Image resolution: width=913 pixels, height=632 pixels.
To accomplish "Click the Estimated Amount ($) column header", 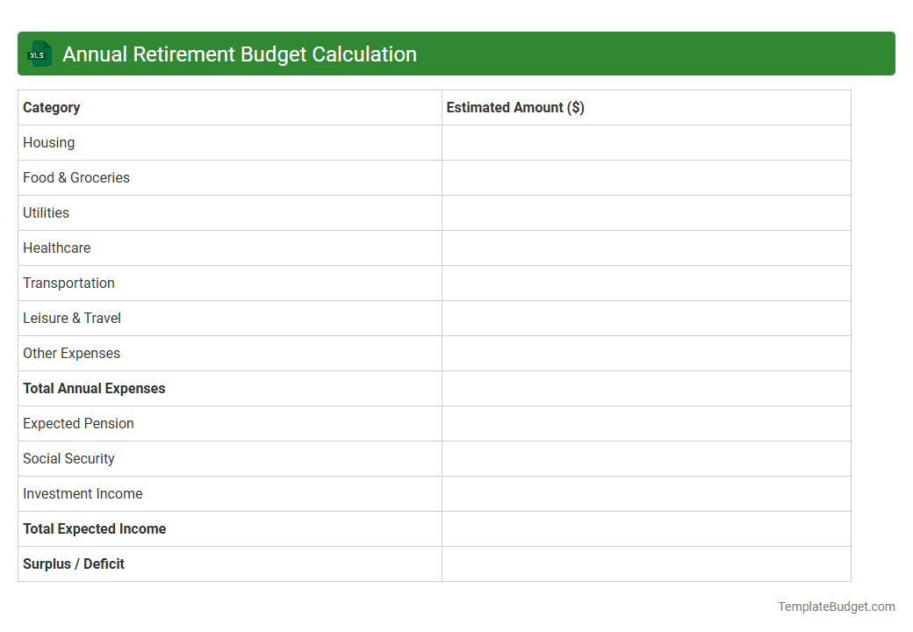I will 514,107.
